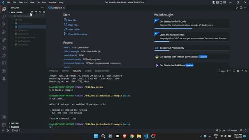Open the Selection menu
The image size is (249, 140).
click(x=23, y=2)
